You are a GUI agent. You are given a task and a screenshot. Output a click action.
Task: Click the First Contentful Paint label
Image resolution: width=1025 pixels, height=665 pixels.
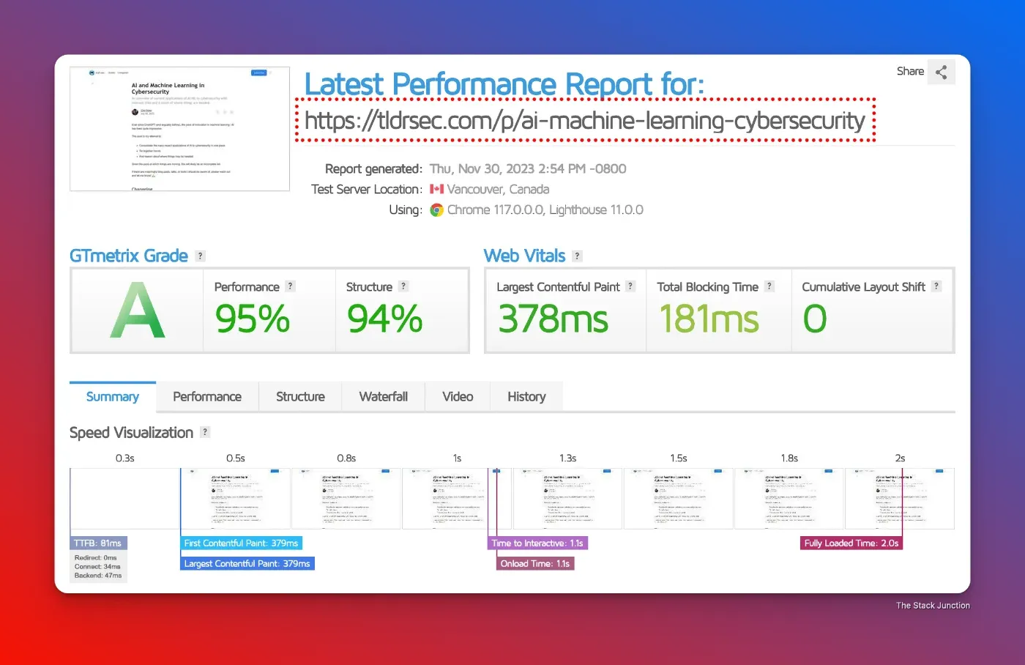click(242, 543)
